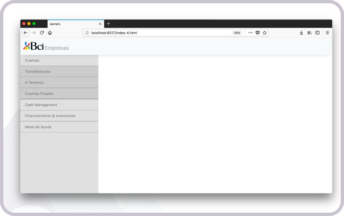This screenshot has width=344, height=216.
Task: Go to the browser home page icon
Action: [50, 33]
